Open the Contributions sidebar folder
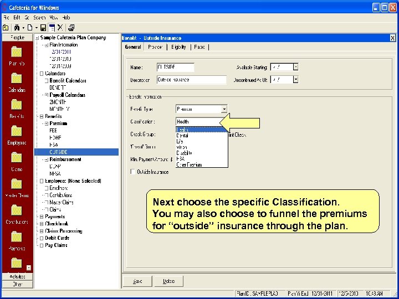The width and height of the screenshot is (399, 299). coord(17,215)
